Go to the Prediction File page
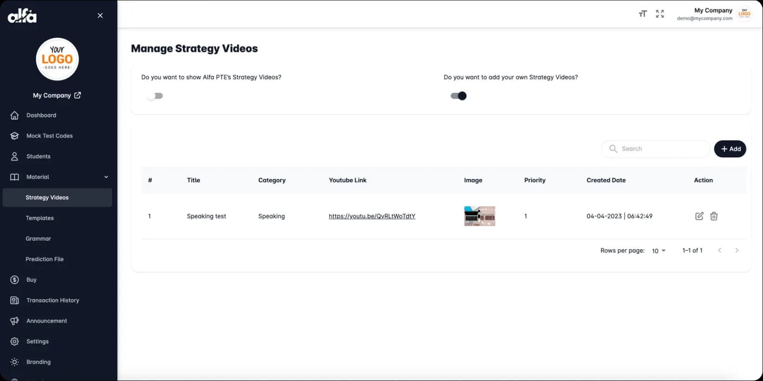Image resolution: width=763 pixels, height=381 pixels. (x=45, y=259)
